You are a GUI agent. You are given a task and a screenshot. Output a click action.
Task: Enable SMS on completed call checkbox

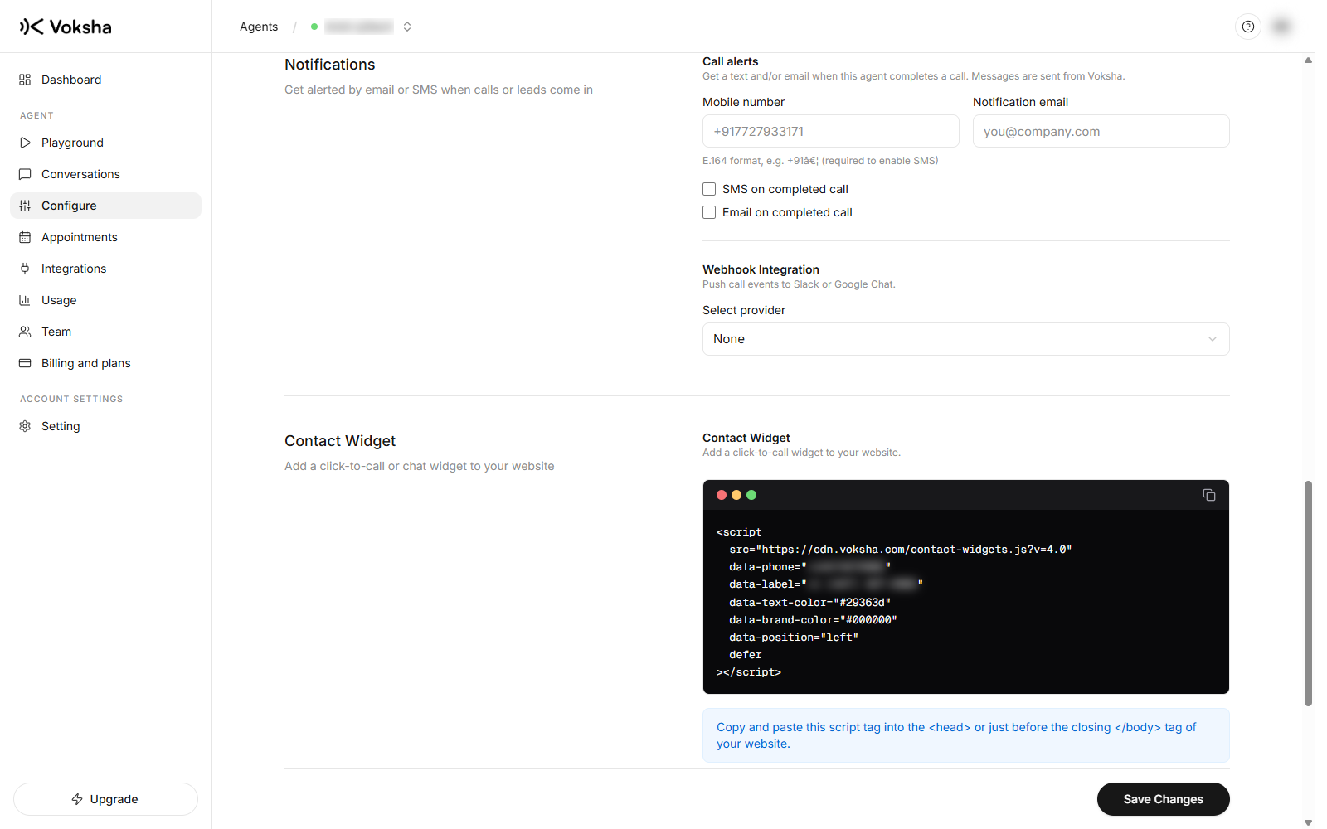pyautogui.click(x=709, y=189)
